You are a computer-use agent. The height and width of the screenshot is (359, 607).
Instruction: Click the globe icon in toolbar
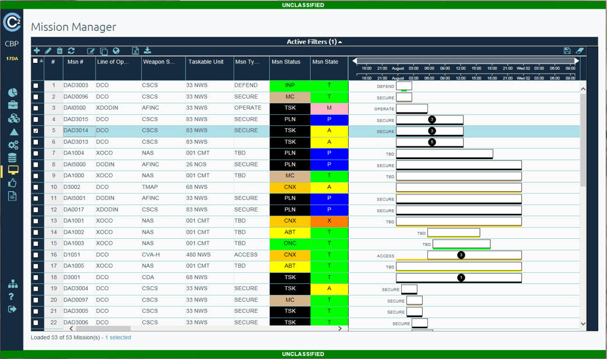(x=116, y=51)
